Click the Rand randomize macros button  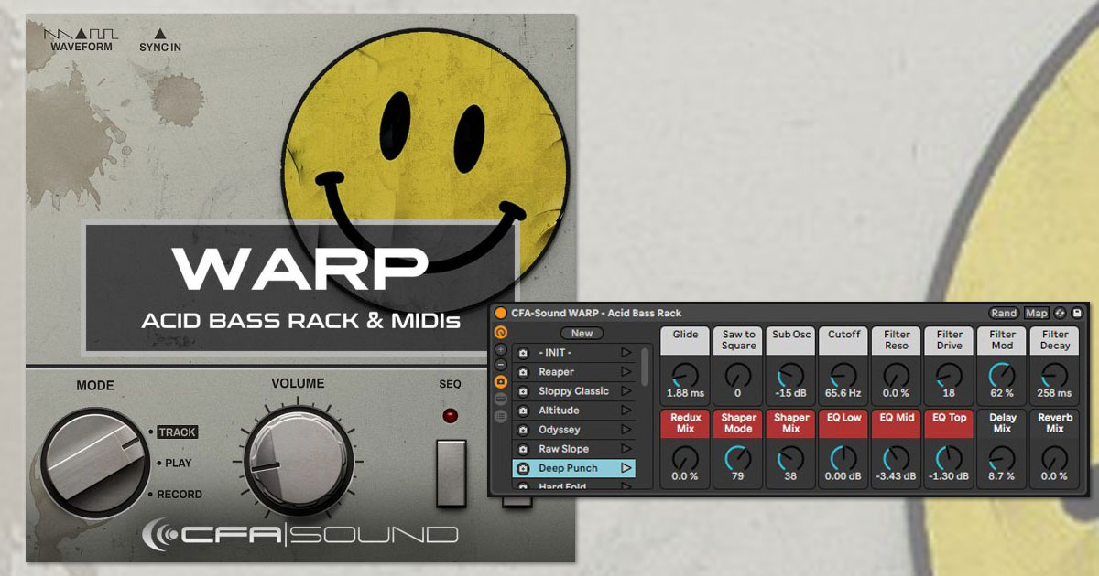(x=1004, y=313)
